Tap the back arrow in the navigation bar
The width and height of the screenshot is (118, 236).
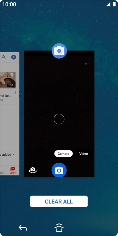23,227
